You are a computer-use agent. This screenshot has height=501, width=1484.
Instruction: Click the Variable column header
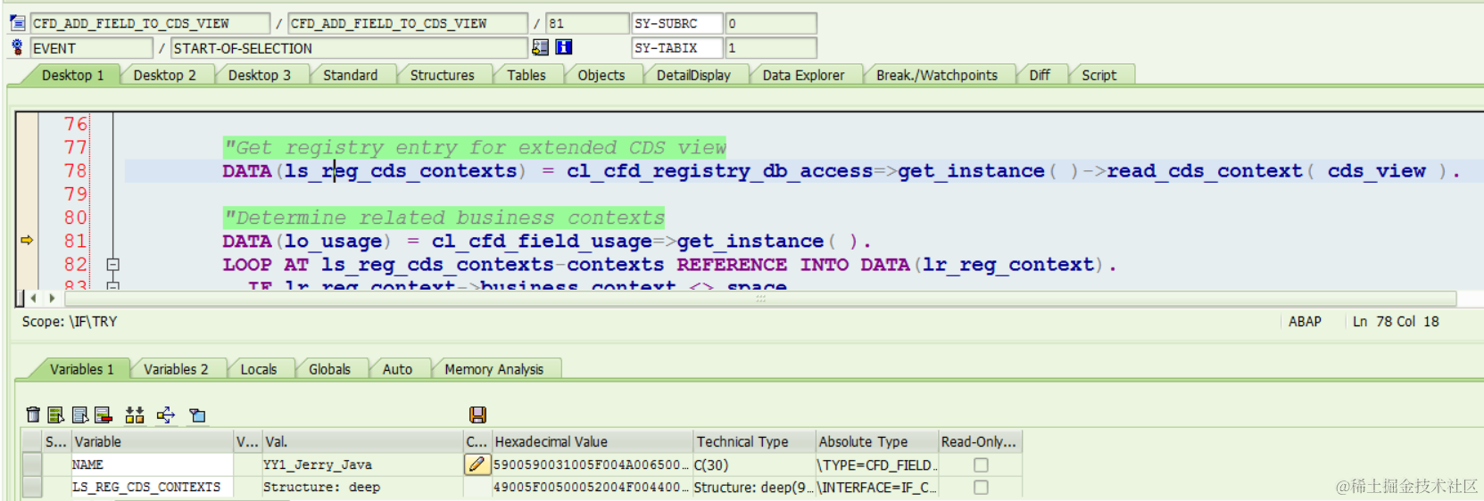point(152,441)
